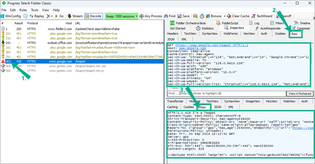This screenshot has height=164, width=315.
Task: Focus the Find text field in the request inspector
Action: click(x=227, y=94)
